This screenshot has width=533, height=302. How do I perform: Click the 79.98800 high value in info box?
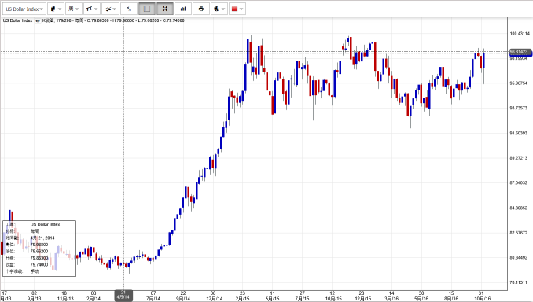tap(39, 245)
